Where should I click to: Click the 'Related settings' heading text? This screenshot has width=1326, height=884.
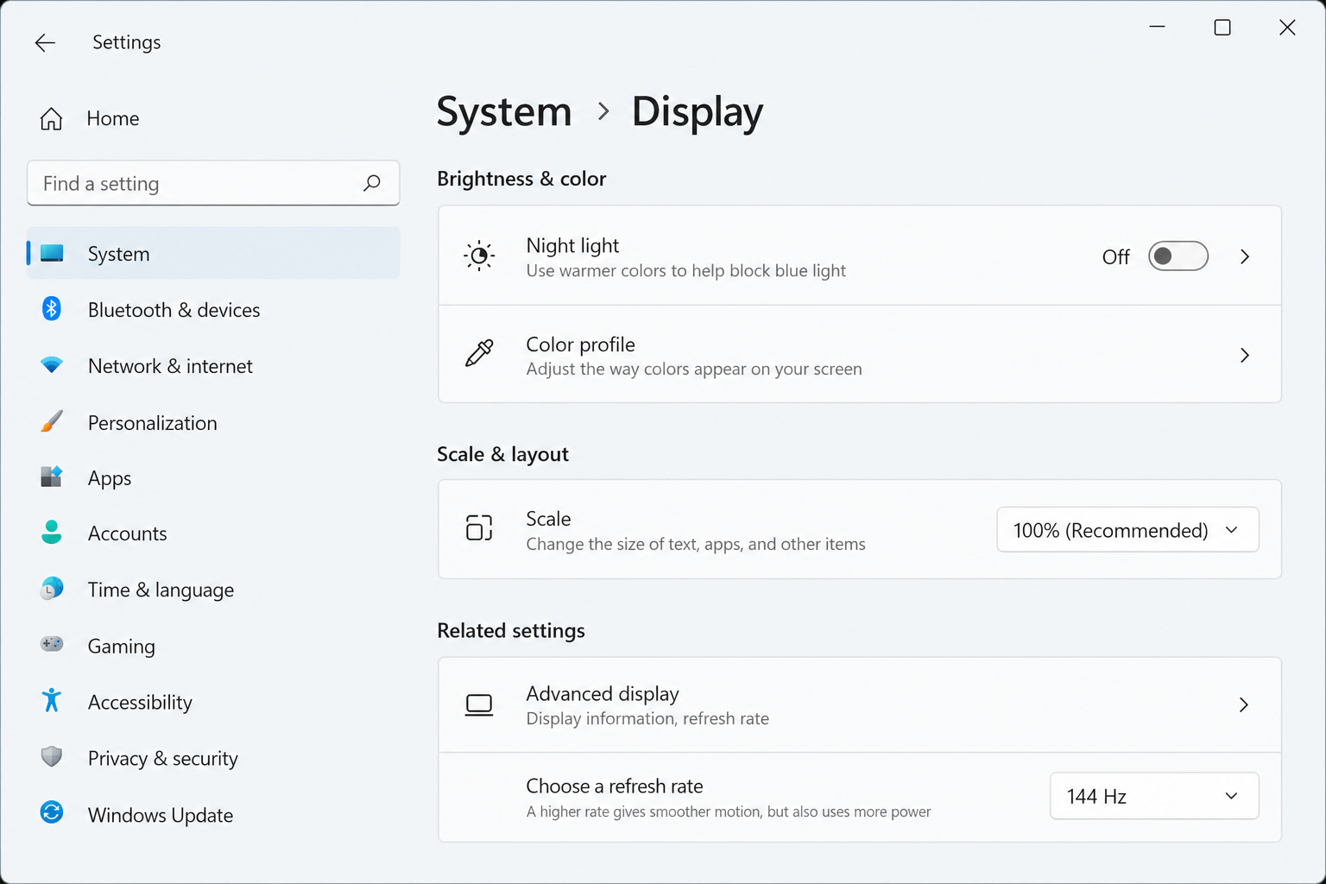[x=511, y=630]
